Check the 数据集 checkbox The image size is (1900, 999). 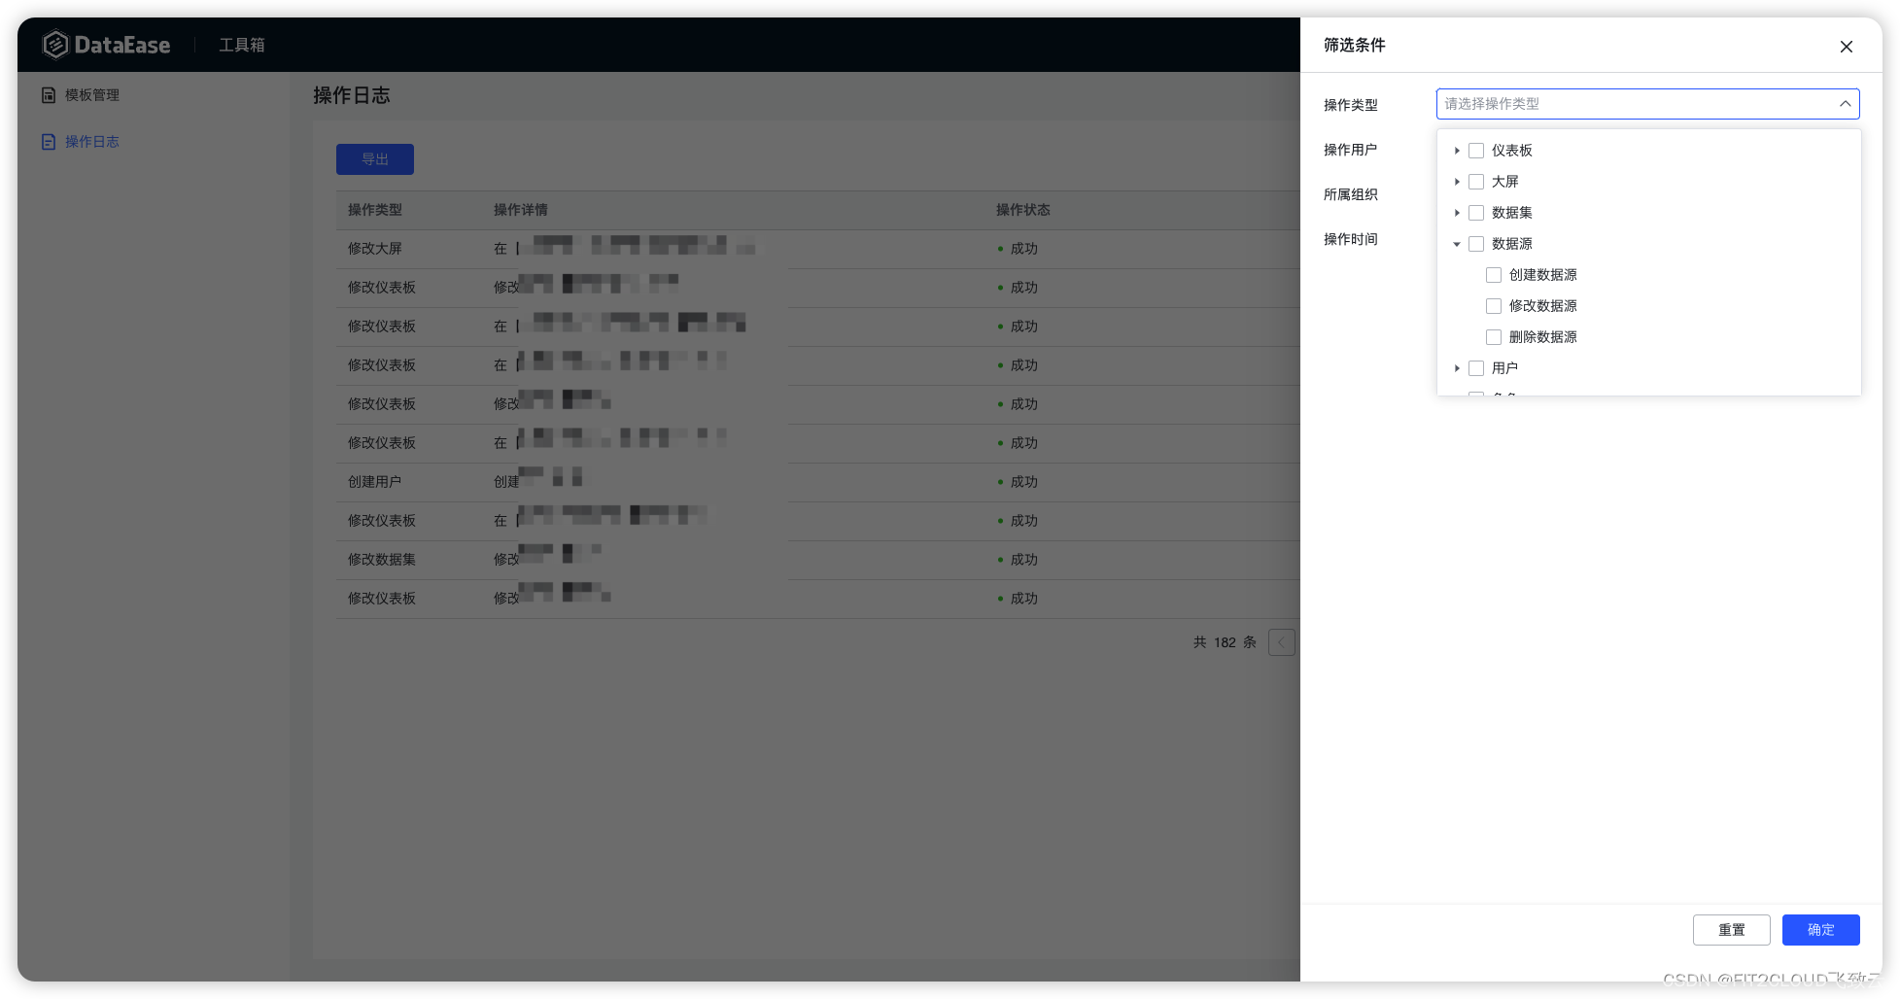[1476, 213]
